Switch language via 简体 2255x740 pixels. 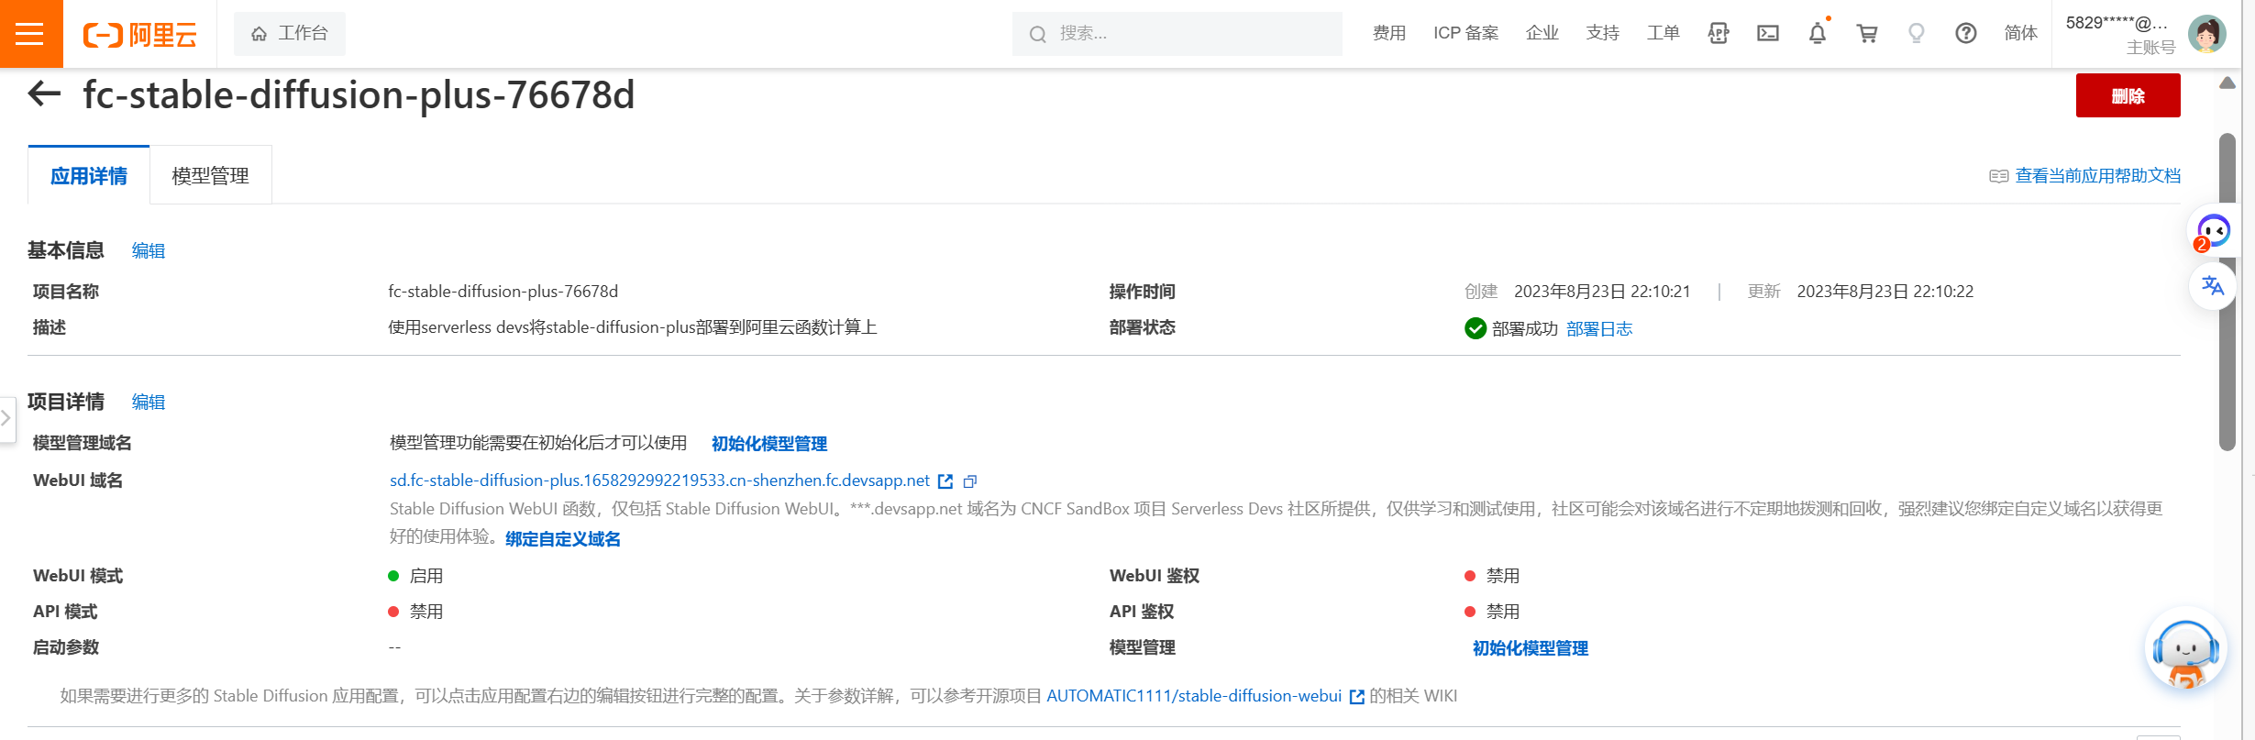pyautogui.click(x=2021, y=33)
